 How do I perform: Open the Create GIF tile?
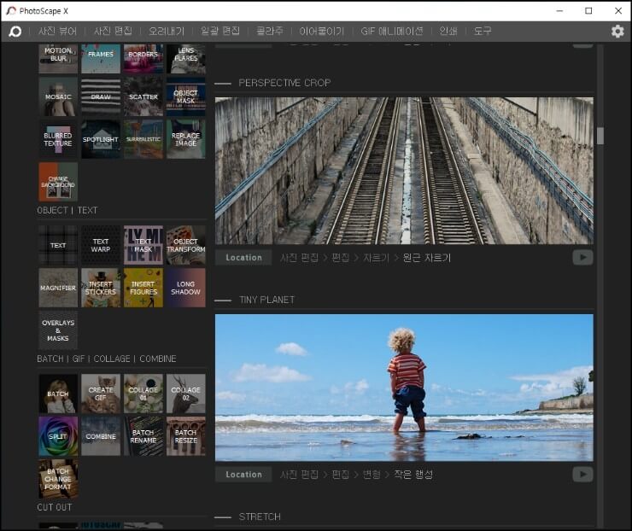tap(101, 394)
